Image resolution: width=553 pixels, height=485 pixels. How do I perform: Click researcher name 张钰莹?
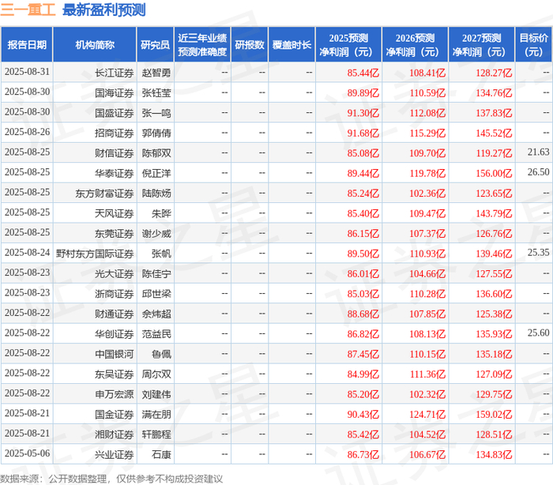tap(156, 93)
